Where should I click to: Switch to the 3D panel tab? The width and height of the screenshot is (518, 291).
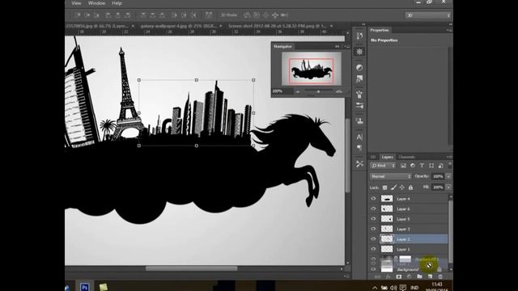click(x=373, y=157)
